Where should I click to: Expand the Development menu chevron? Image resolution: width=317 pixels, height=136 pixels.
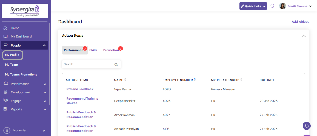click(45, 93)
